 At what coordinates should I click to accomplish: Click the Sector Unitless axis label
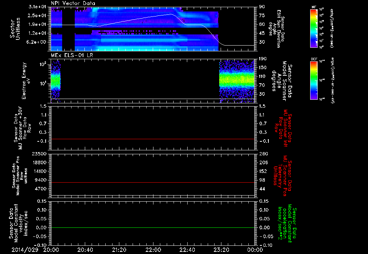[x=15, y=29]
